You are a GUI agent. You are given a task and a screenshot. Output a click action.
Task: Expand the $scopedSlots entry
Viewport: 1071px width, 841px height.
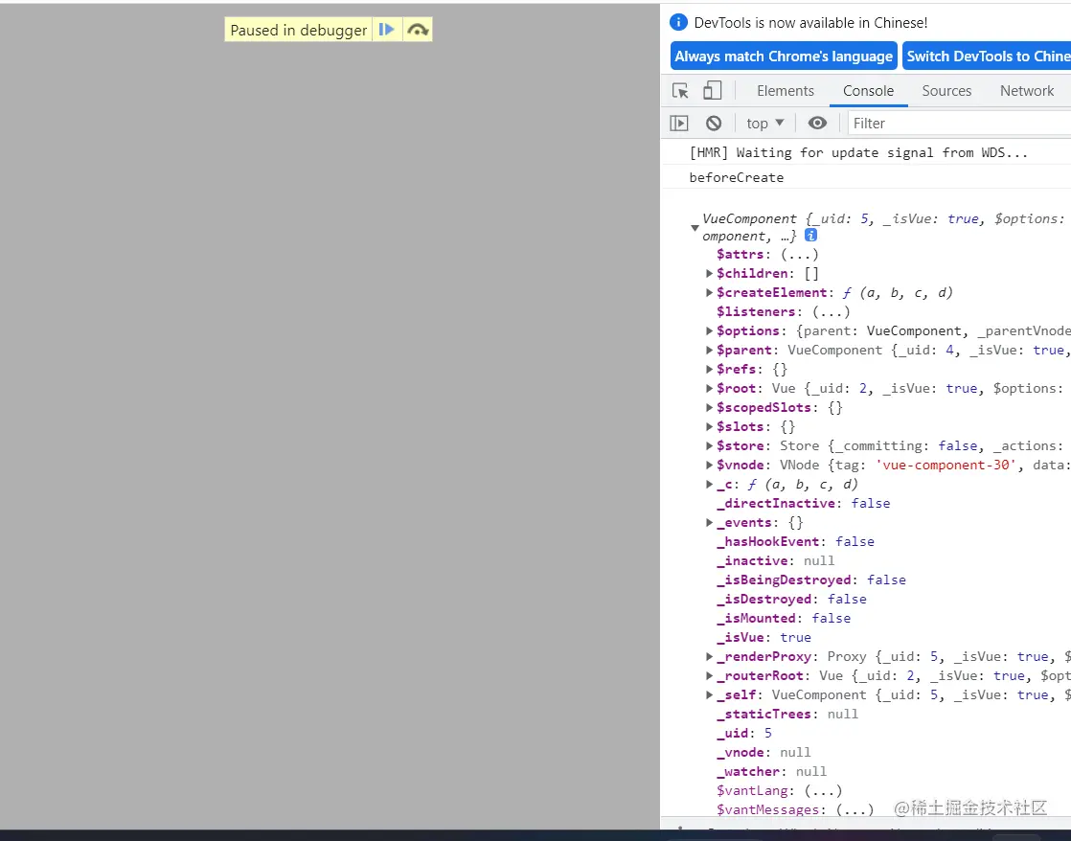(709, 407)
